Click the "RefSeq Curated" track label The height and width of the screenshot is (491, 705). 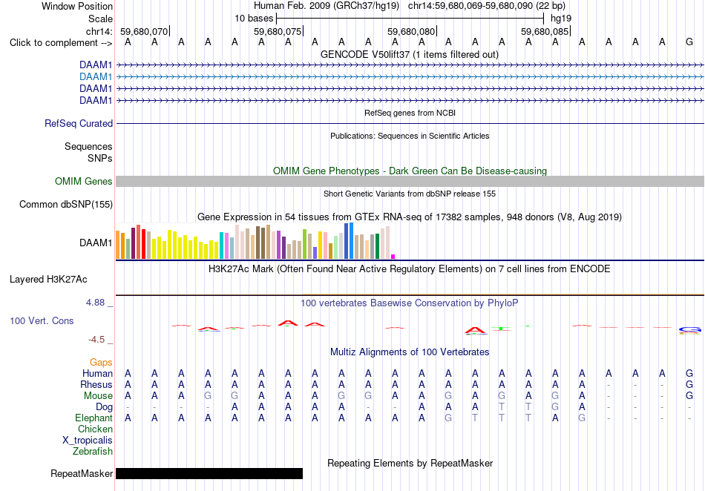tap(79, 124)
